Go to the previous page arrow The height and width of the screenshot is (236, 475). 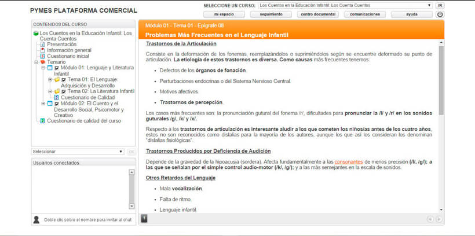pos(430,219)
